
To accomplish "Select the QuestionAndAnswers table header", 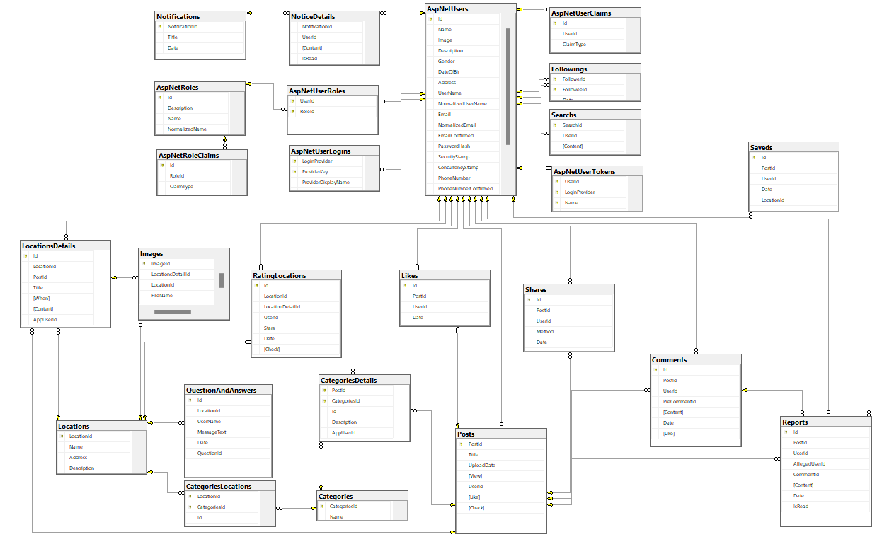I will point(227,389).
